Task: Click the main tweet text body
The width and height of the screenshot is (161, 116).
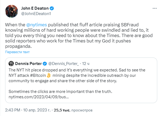Action: point(79,35)
